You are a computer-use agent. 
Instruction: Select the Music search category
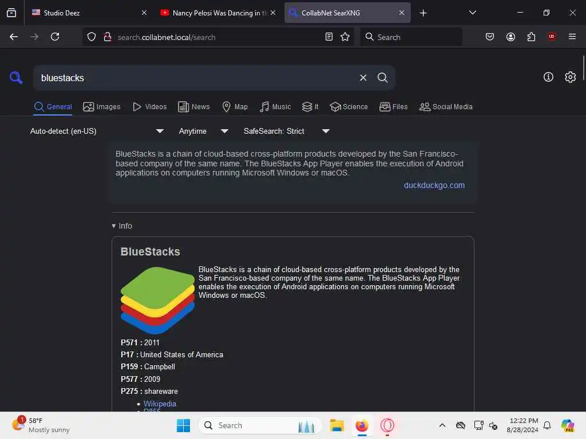click(x=275, y=107)
